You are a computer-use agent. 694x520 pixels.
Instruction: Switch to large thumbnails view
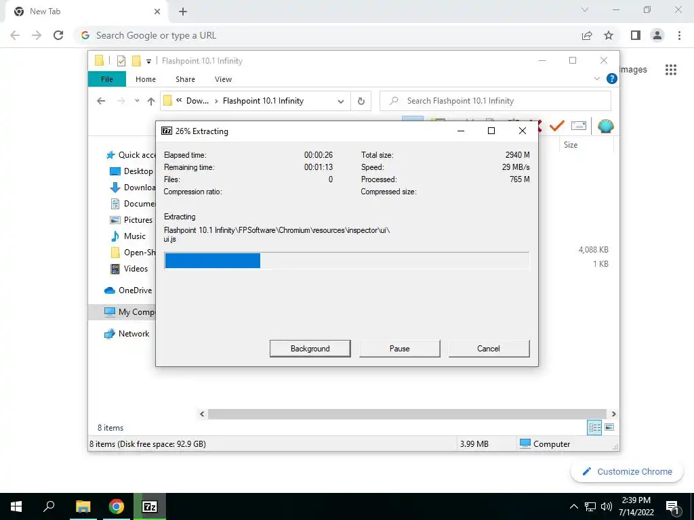(609, 427)
